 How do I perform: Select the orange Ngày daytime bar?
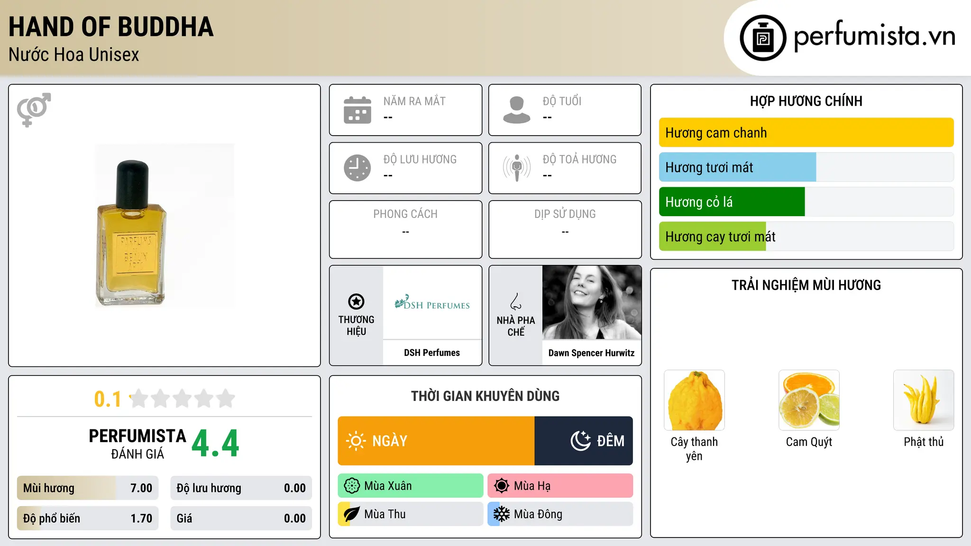[x=436, y=441]
